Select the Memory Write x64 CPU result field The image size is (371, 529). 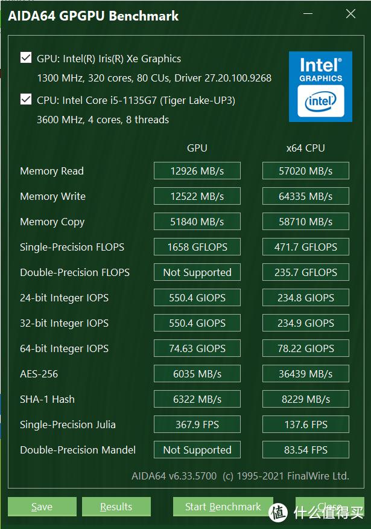(x=305, y=196)
